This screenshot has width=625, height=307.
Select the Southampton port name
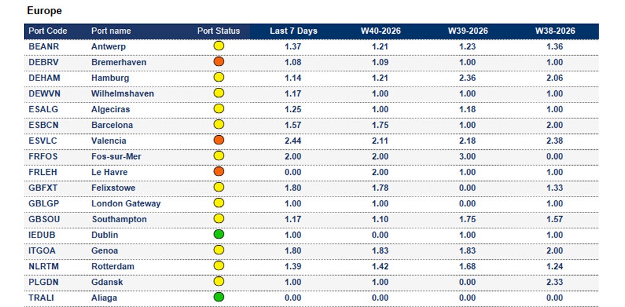pos(119,219)
